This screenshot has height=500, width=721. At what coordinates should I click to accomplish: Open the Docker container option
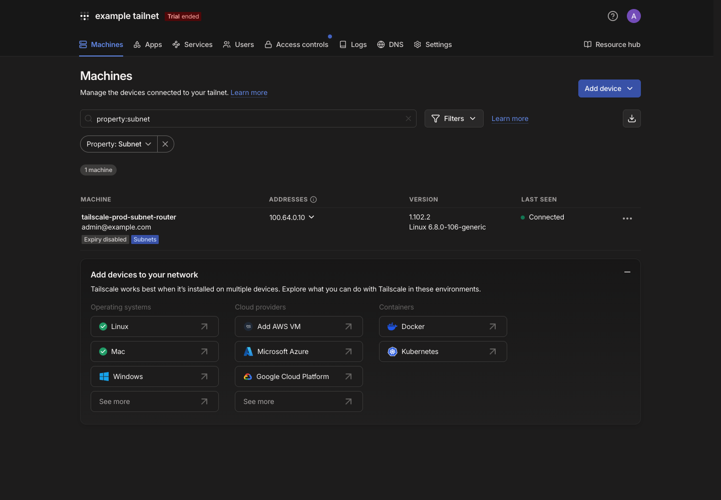pyautogui.click(x=443, y=326)
